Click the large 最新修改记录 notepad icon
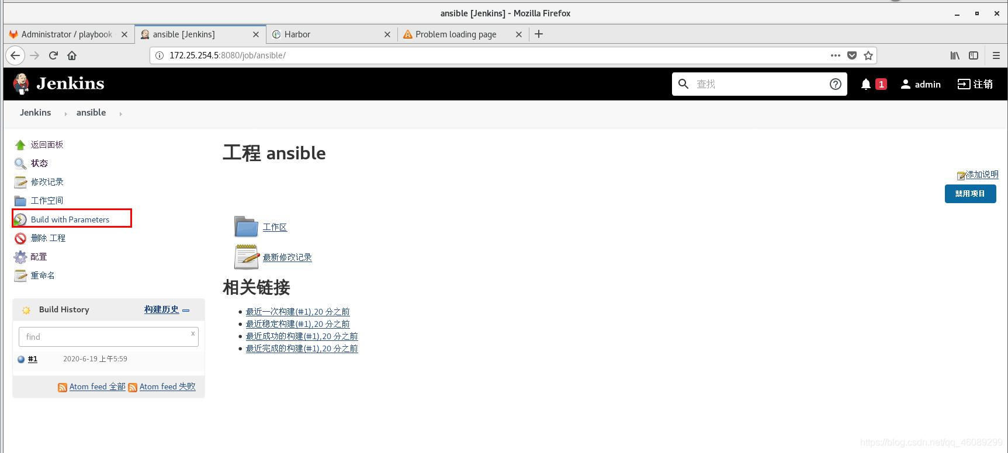This screenshot has width=1008, height=453. (246, 257)
